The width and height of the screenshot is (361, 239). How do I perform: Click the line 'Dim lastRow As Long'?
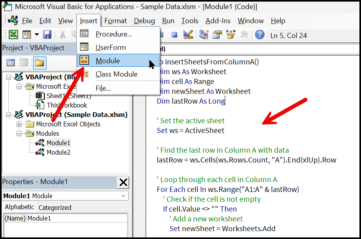click(x=191, y=101)
